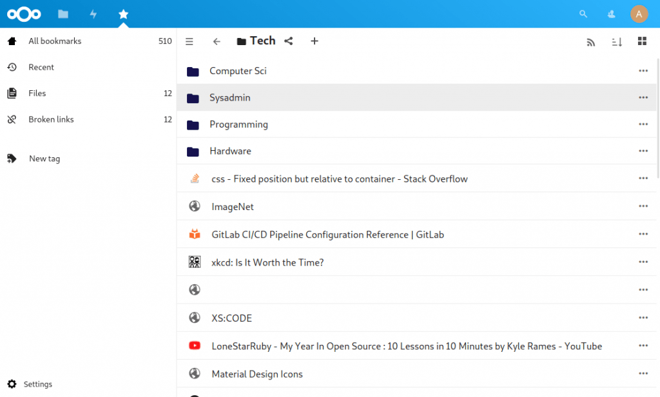Open the Bookmarks app star icon
Screen dimensions: 660x397
(123, 13)
